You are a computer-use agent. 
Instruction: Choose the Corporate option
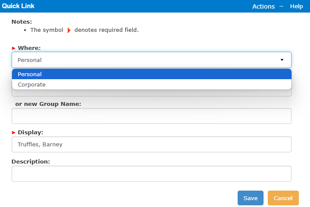(152, 84)
